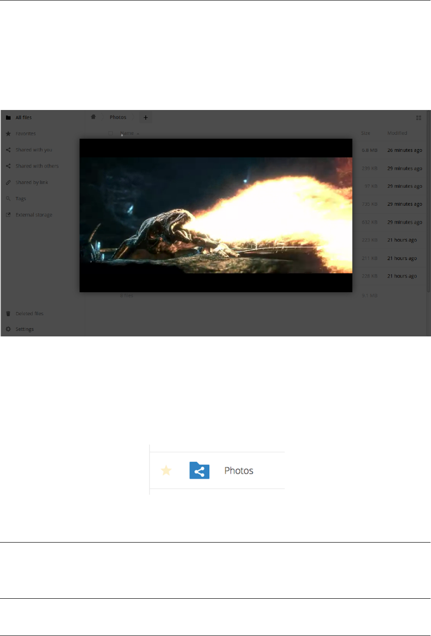
Task: Click the Photos breadcrumb
Action: (x=118, y=117)
